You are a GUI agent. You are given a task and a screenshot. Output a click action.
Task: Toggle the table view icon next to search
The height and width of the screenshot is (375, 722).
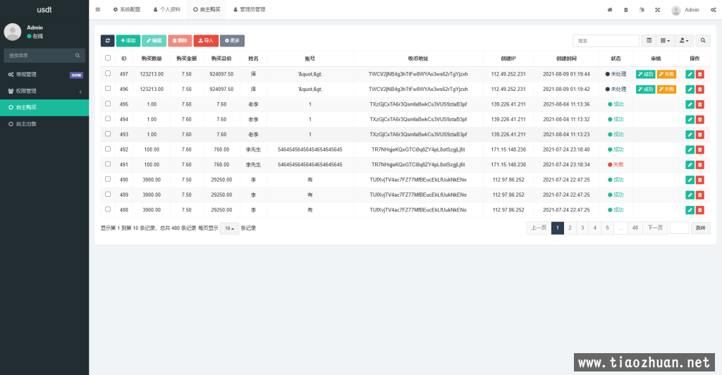coord(649,40)
